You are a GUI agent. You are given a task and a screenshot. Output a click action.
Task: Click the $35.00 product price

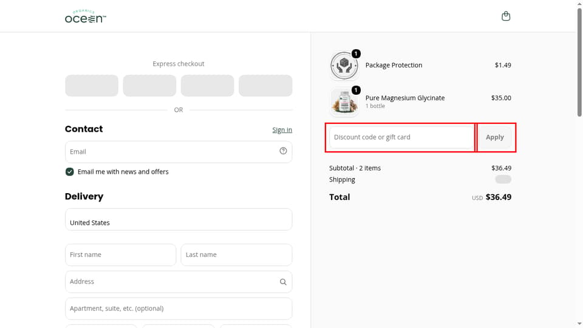point(501,98)
